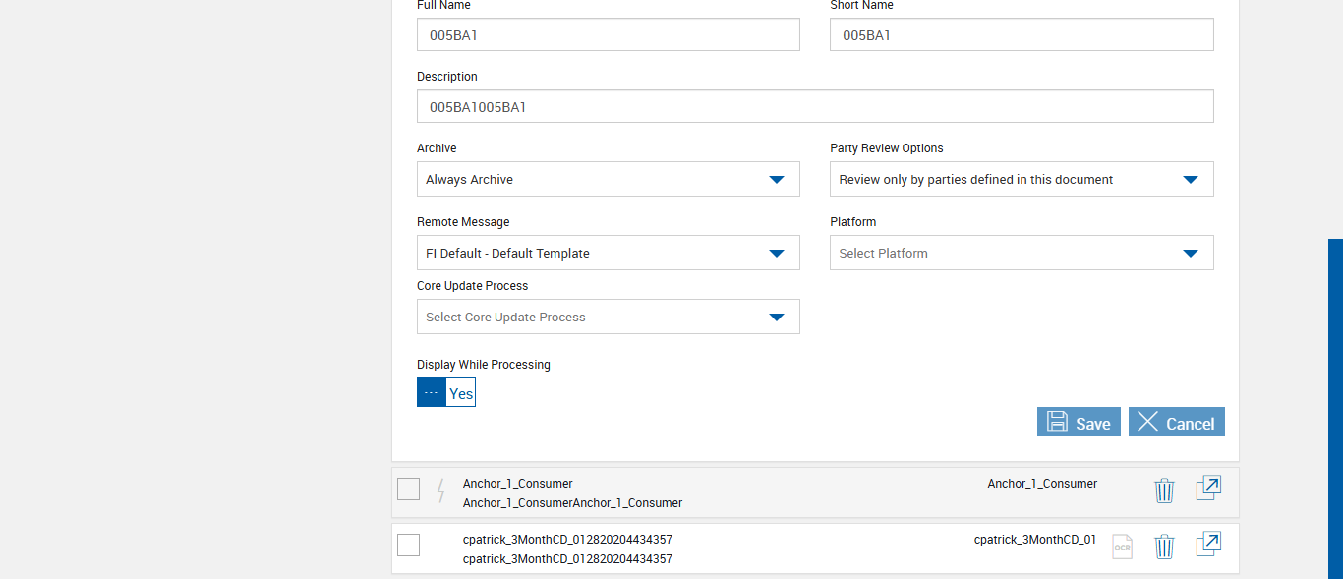
Task: Click the OCR icon on the cpatrick_3MonthCD row
Action: tap(1122, 546)
